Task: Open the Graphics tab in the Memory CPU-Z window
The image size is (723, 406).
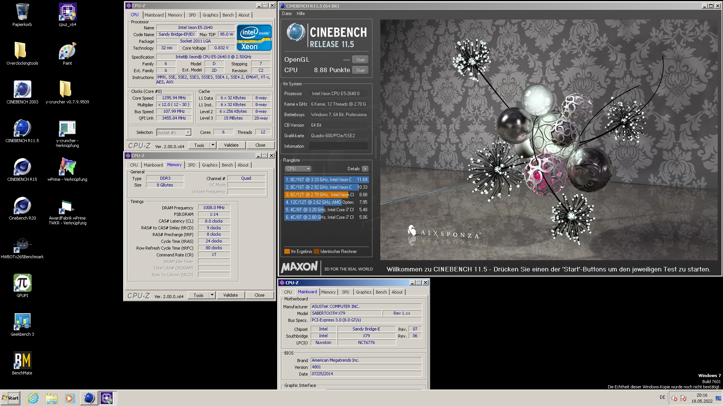Action: (210, 165)
